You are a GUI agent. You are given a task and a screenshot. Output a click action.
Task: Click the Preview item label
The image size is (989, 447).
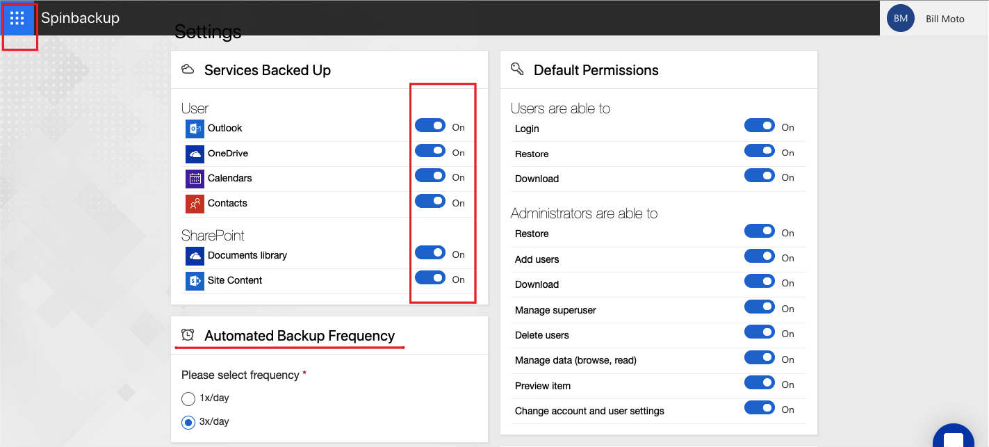tap(543, 386)
